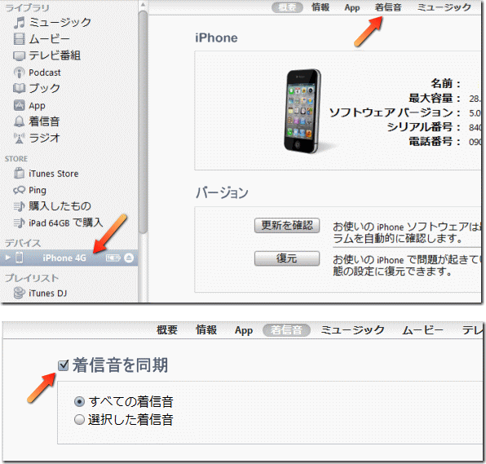
Task: Click the ムービー film icon in the library
Action: 20,39
